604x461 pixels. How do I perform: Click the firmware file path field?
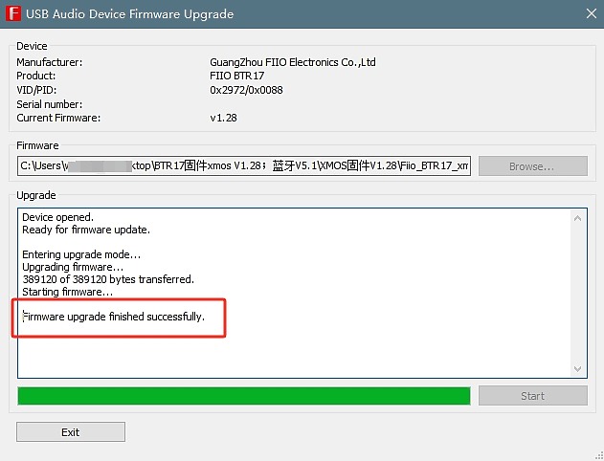point(244,165)
